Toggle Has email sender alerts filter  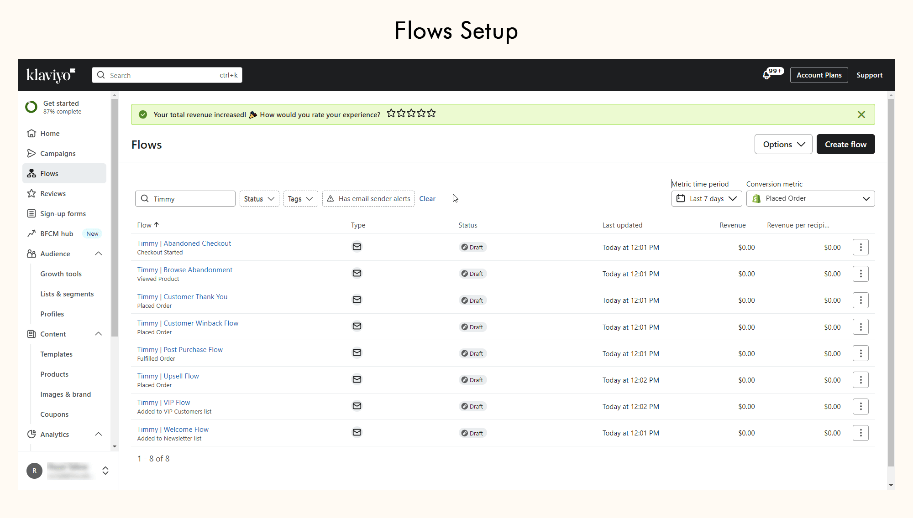(x=368, y=199)
